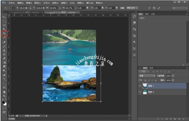Select the Move tool

point(4,17)
